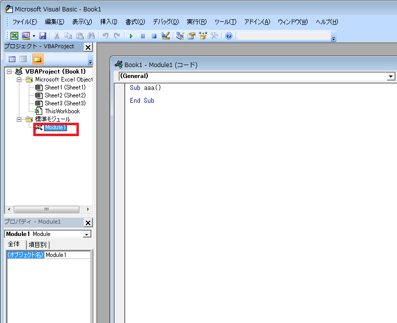Open Project Explorer from the toolbar icon
This screenshot has width=397, height=323.
click(x=180, y=36)
